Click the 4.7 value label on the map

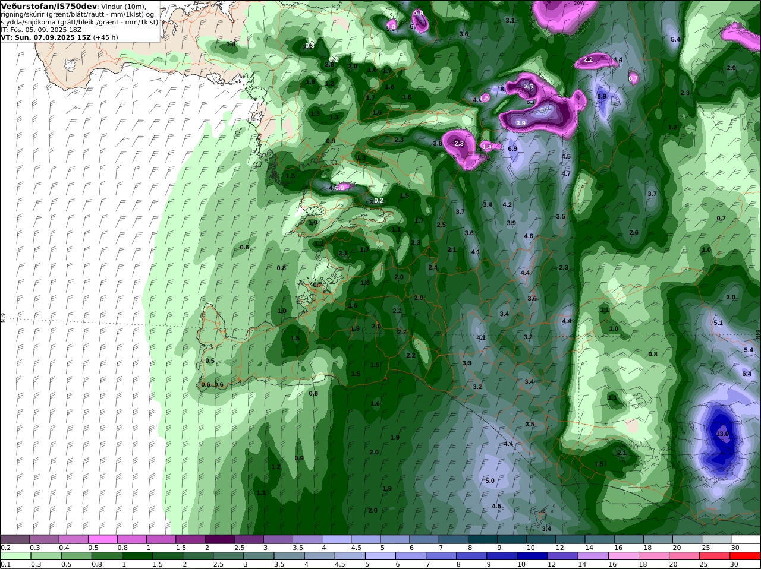pos(566,173)
